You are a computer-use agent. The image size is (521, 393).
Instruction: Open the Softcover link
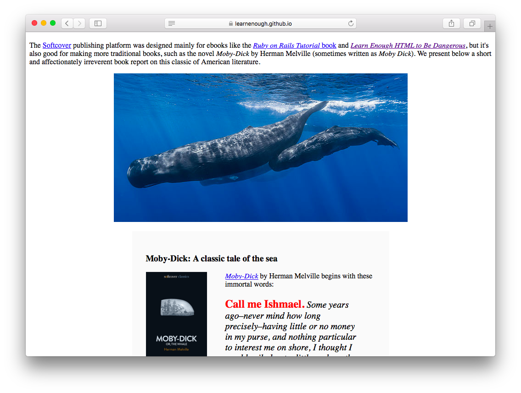tap(57, 45)
